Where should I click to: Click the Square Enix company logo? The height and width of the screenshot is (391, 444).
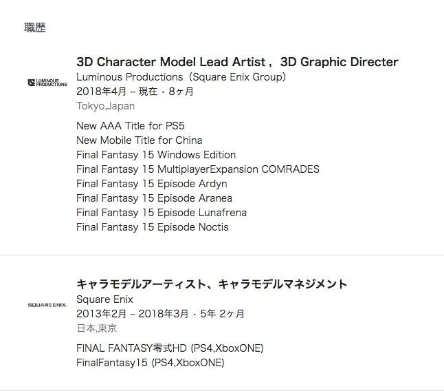click(47, 304)
